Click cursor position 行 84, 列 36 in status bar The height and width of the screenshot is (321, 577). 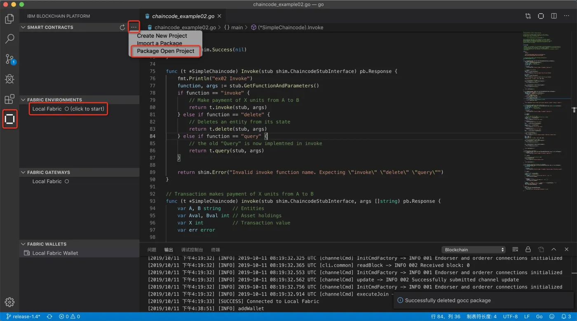(446, 316)
